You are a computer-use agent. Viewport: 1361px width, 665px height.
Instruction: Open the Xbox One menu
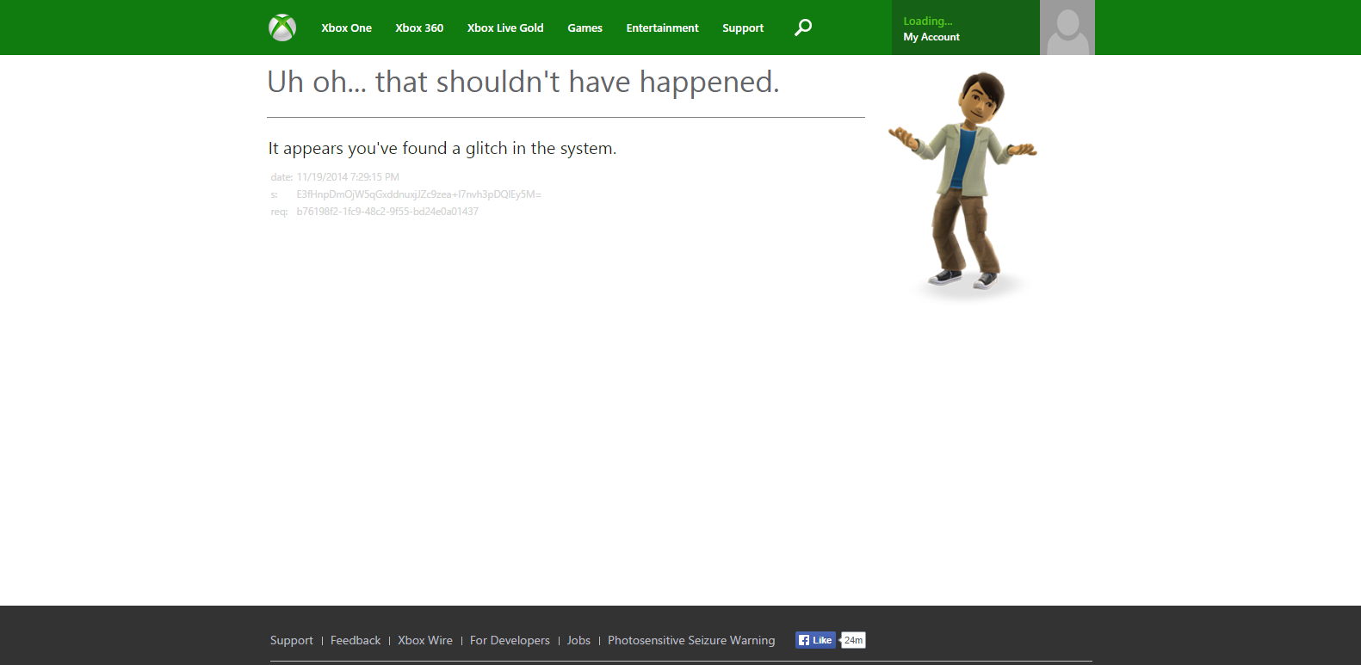point(347,28)
